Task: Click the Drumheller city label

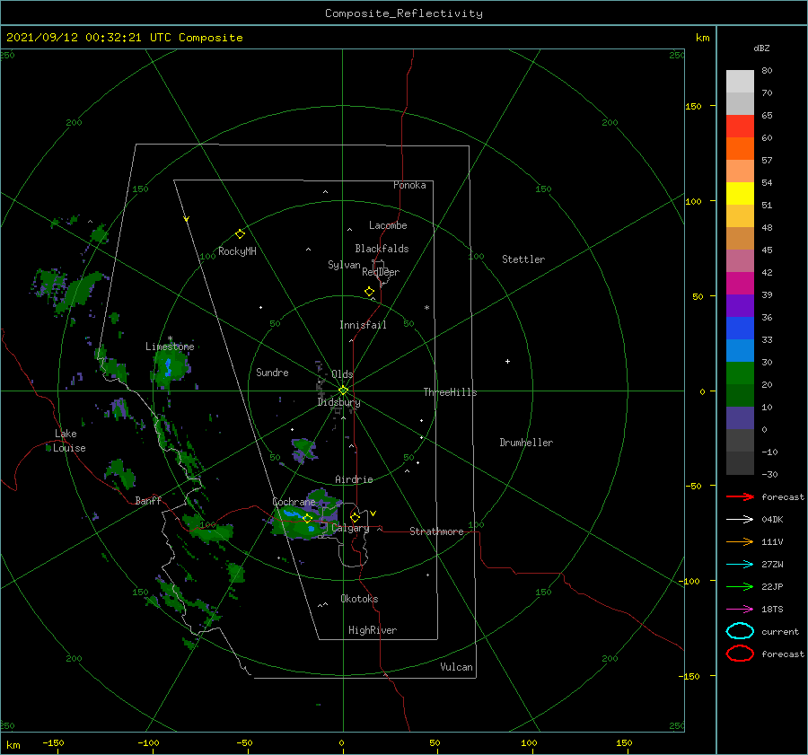Action: pos(526,443)
